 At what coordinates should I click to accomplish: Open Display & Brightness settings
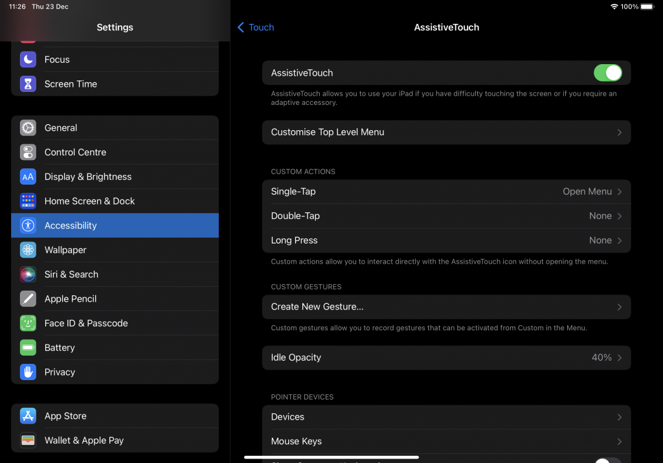[115, 177]
